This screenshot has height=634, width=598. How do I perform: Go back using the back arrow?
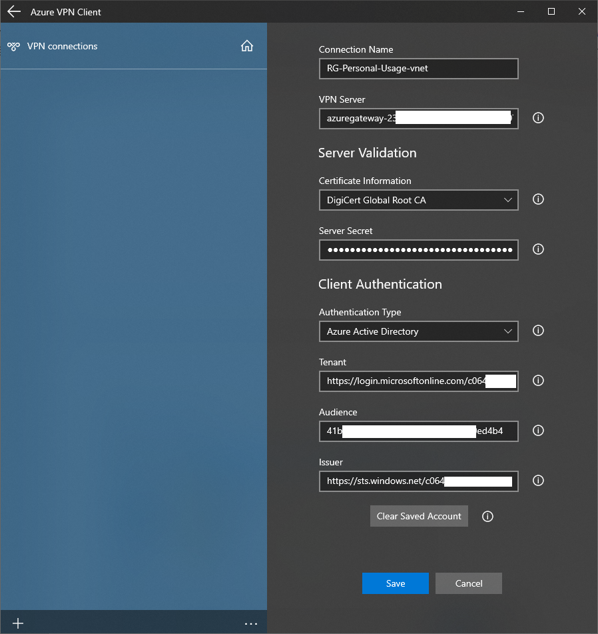coord(14,12)
